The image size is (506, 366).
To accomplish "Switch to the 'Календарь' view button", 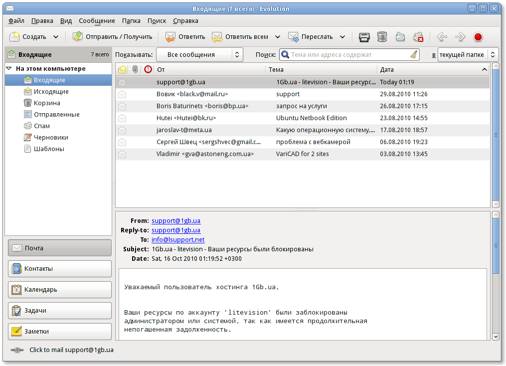I will pyautogui.click(x=60, y=290).
